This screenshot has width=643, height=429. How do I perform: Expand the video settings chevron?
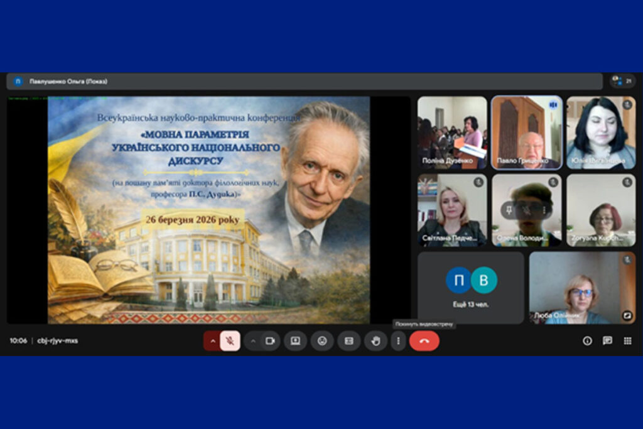253,341
